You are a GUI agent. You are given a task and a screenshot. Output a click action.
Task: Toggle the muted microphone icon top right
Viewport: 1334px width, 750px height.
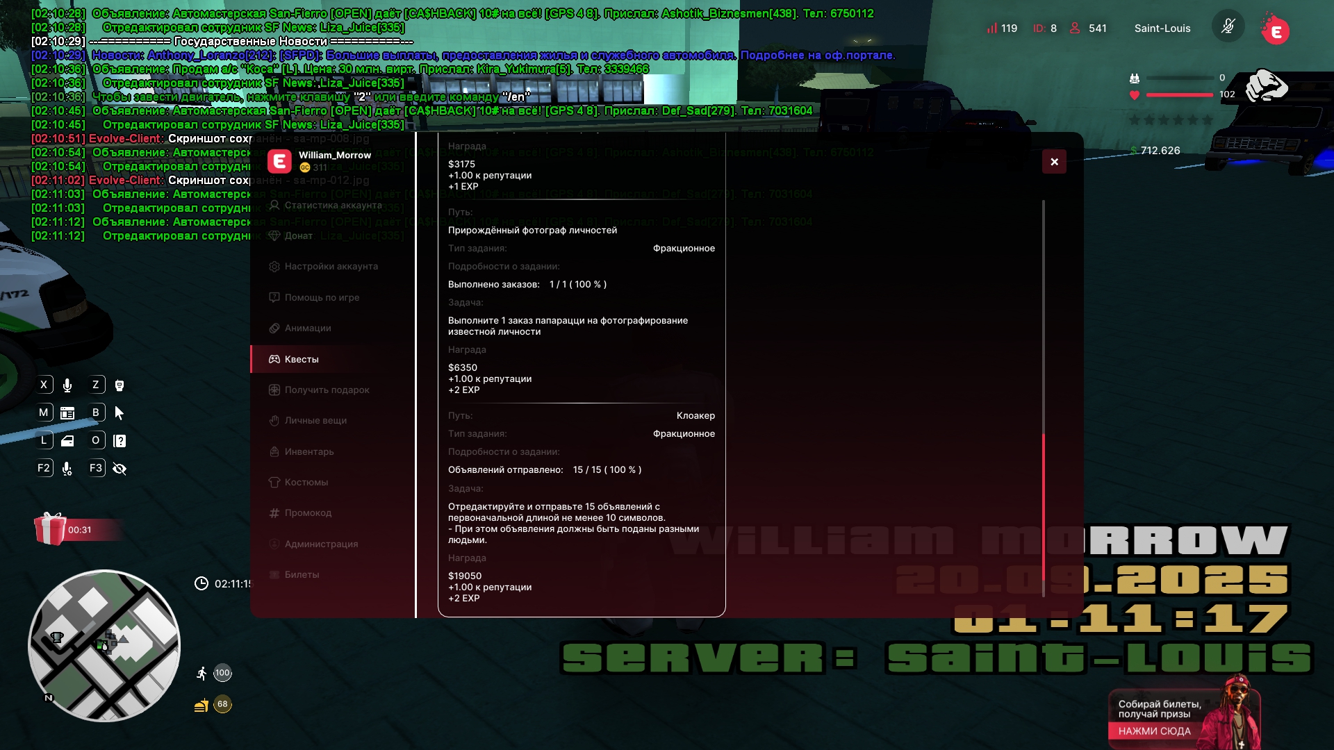pyautogui.click(x=1228, y=27)
